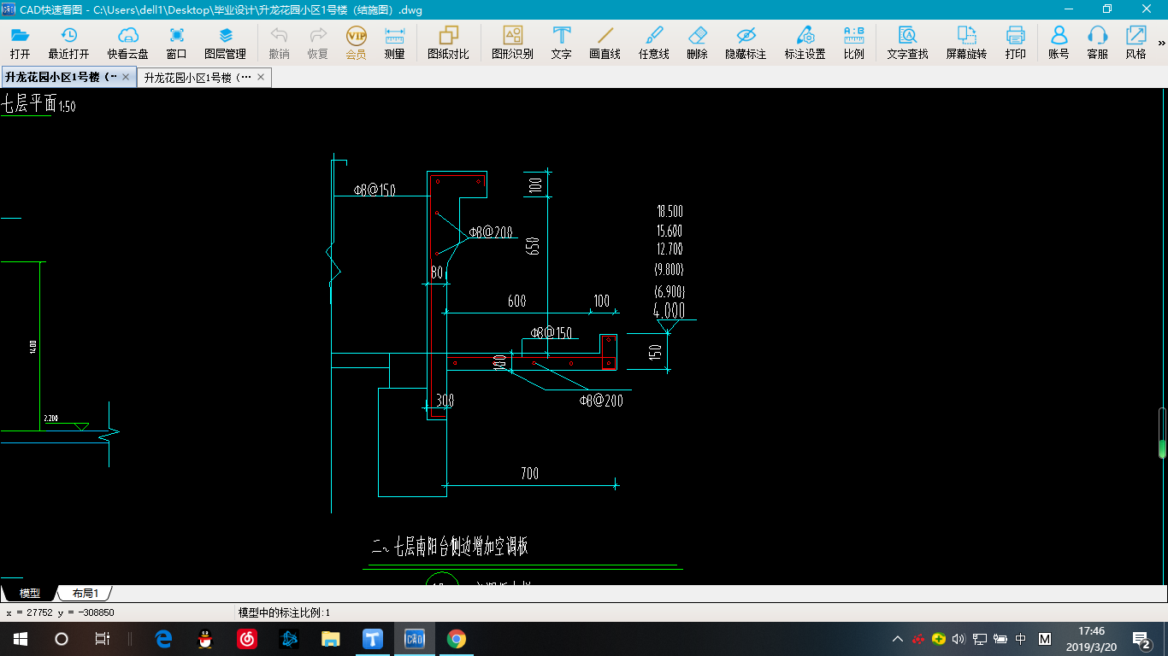Open File Explorer from taskbar
Image resolution: width=1168 pixels, height=656 pixels.
click(x=331, y=639)
